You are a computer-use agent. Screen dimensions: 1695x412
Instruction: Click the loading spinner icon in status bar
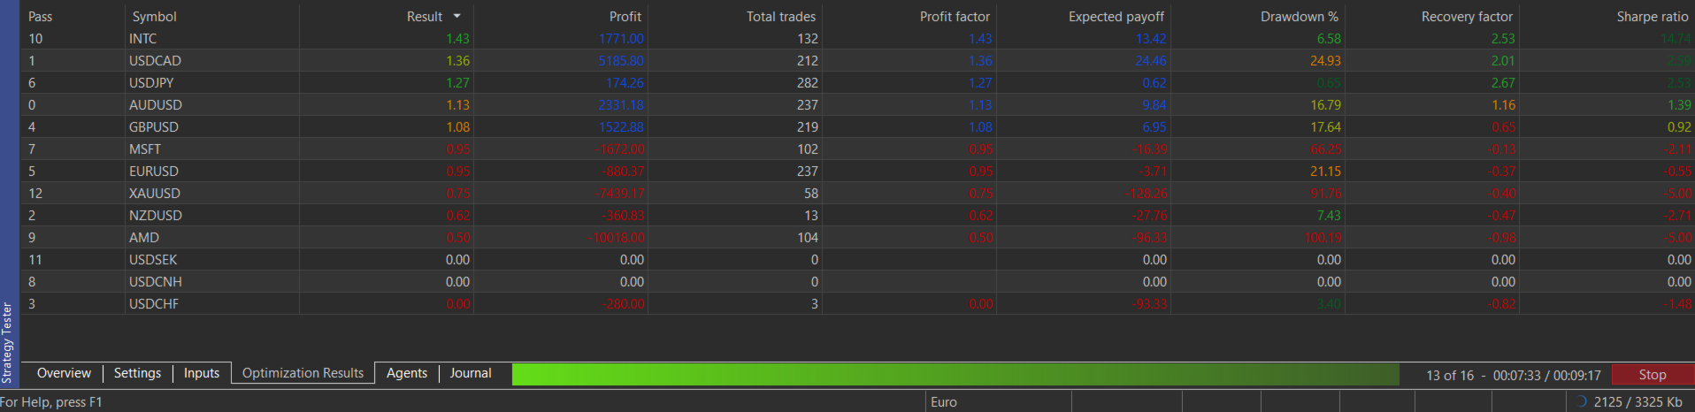[x=1581, y=401]
